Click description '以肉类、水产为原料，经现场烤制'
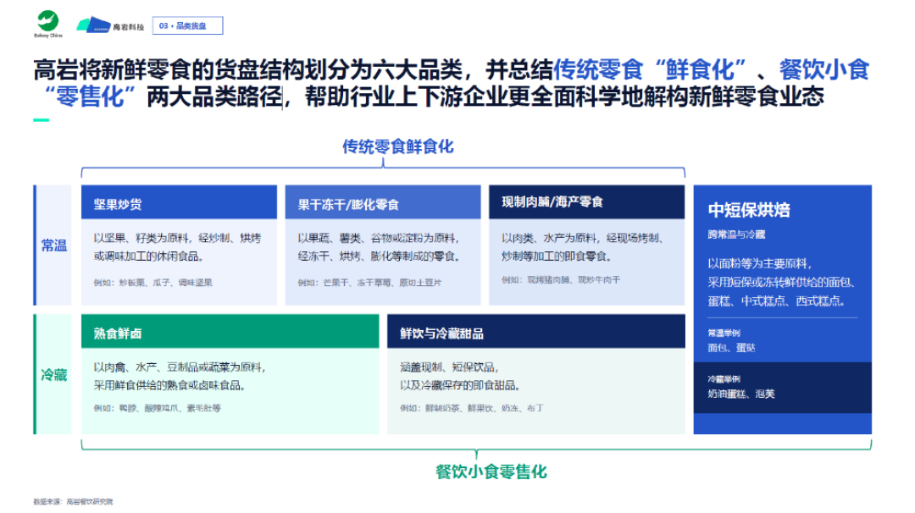The height and width of the screenshot is (513, 915). click(x=582, y=238)
